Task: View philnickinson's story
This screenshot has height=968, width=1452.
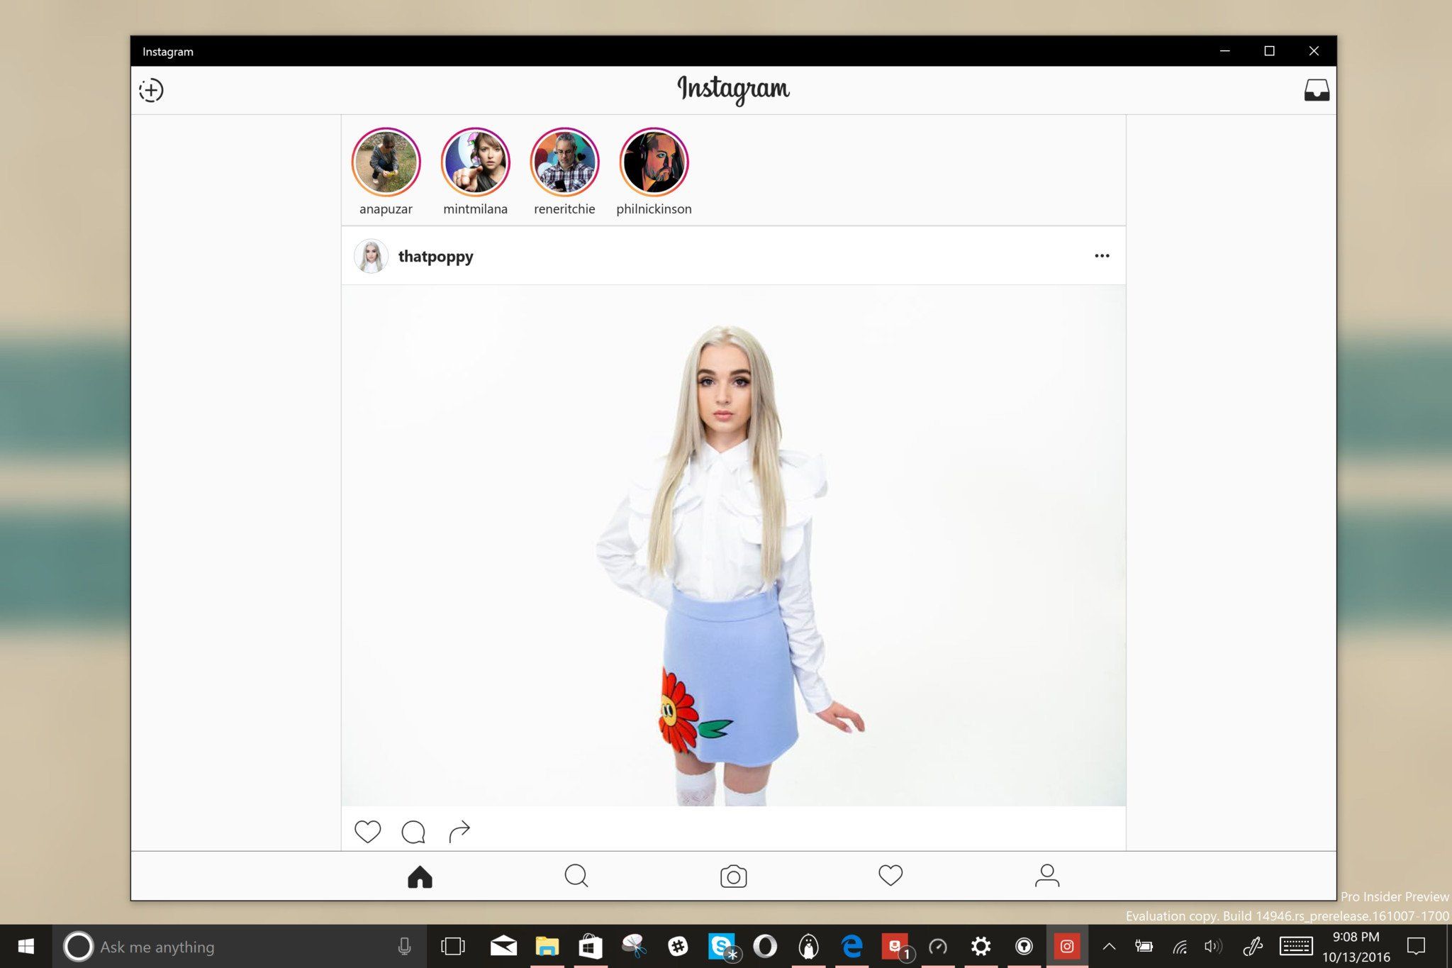Action: [654, 162]
